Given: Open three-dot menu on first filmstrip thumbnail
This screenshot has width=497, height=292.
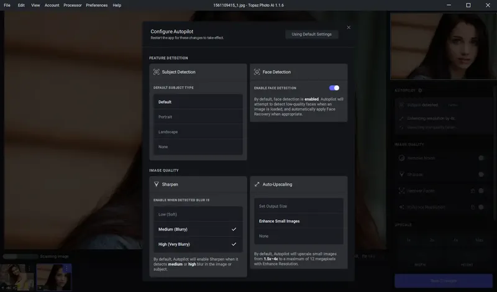Looking at the screenshot, I should click(29, 268).
